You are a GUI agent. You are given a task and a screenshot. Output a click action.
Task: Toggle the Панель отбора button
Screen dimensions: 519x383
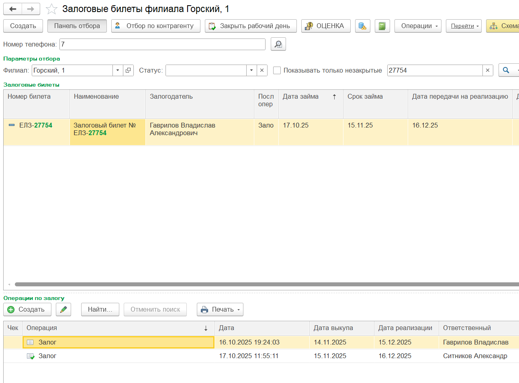click(77, 26)
